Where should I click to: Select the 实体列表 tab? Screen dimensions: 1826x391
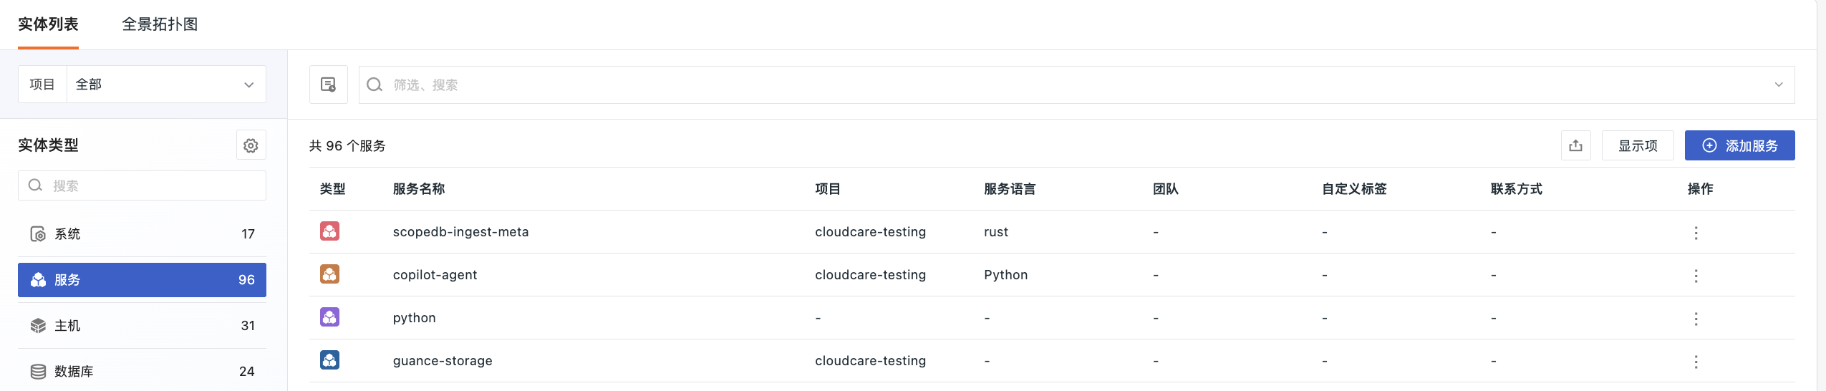click(x=48, y=24)
